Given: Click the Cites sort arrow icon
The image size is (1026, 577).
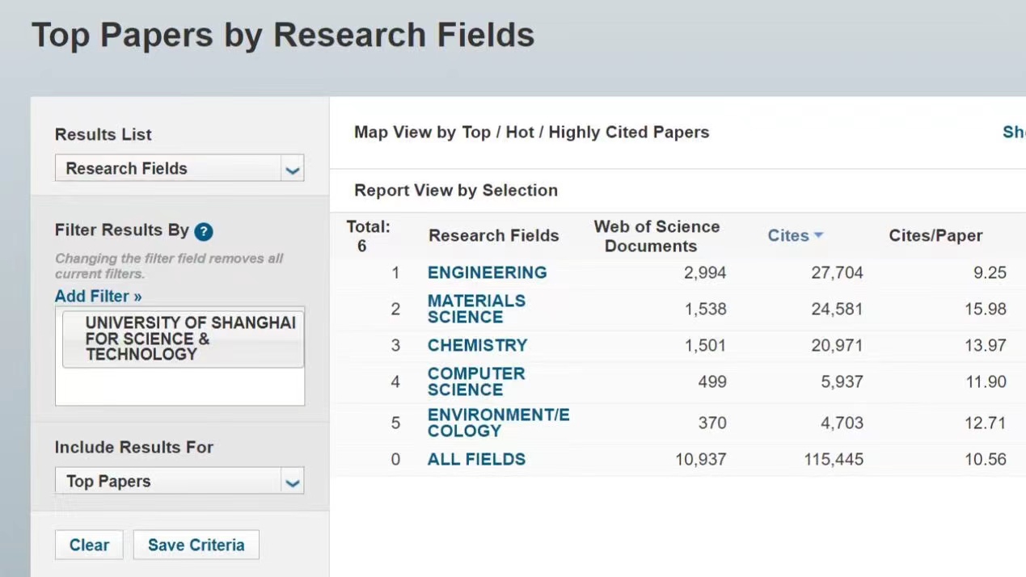Looking at the screenshot, I should click(x=818, y=235).
